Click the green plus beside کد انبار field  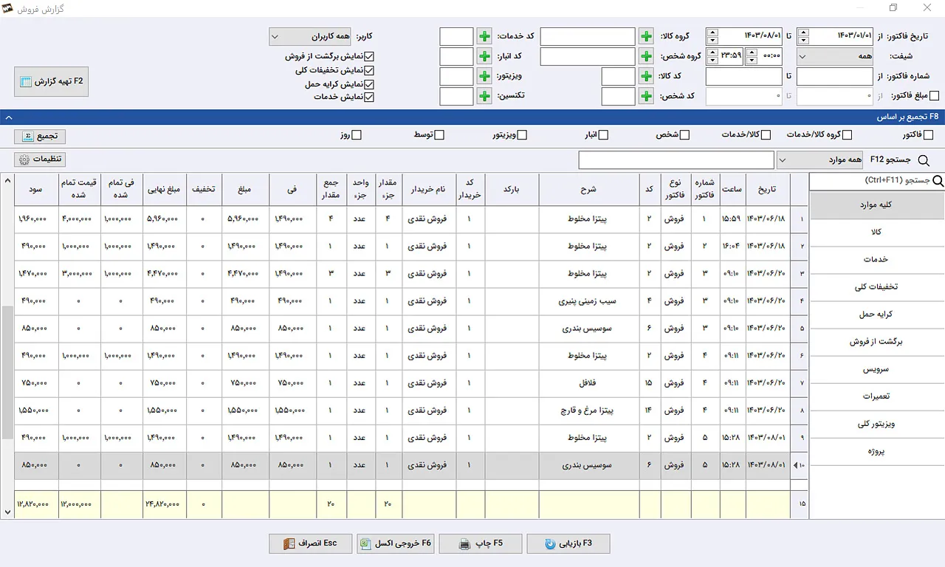click(x=484, y=56)
